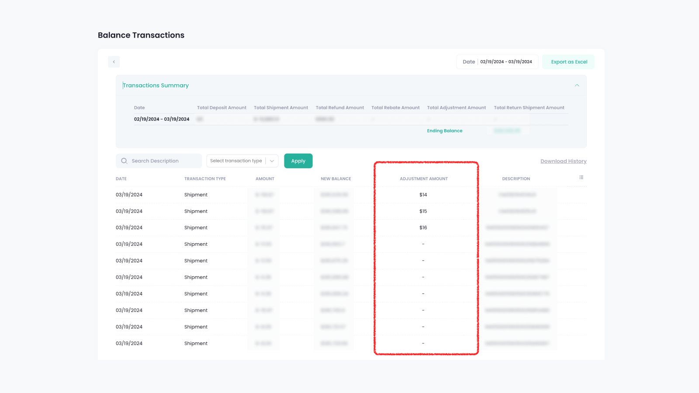699x393 pixels.
Task: Open the list options icon above the Description column
Action: (x=581, y=177)
